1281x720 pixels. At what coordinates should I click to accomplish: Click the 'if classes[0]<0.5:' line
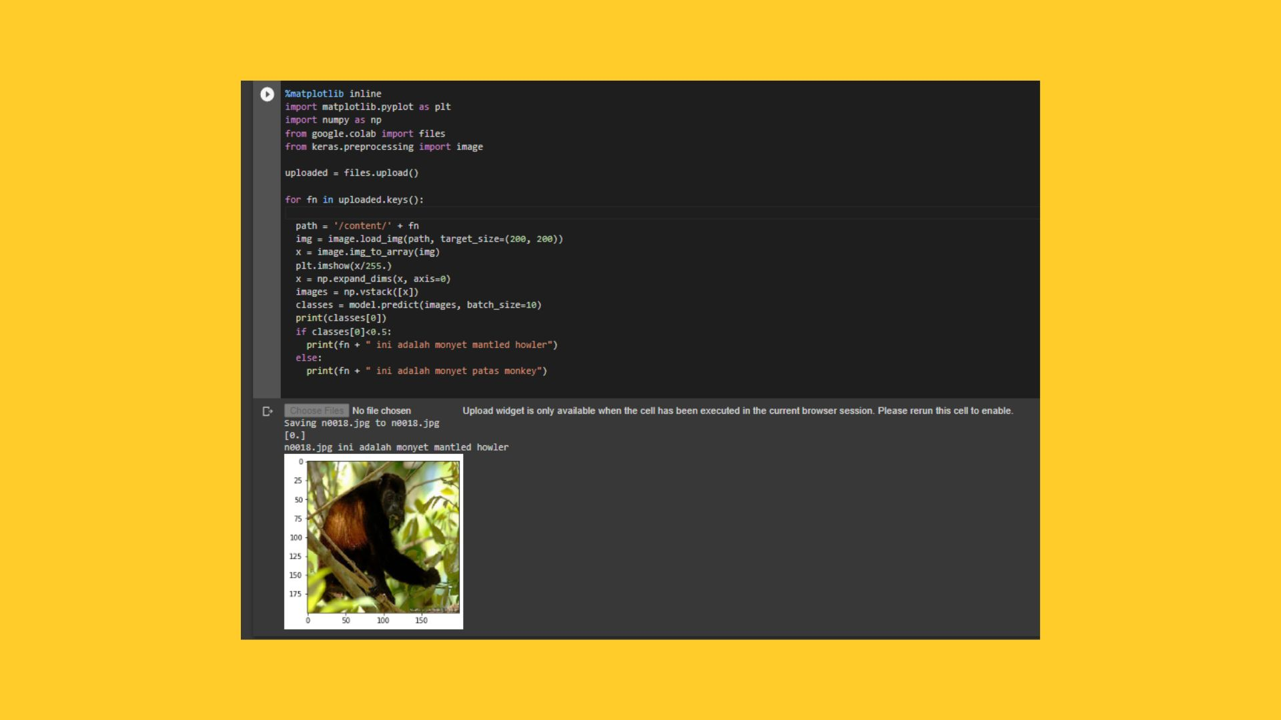344,331
